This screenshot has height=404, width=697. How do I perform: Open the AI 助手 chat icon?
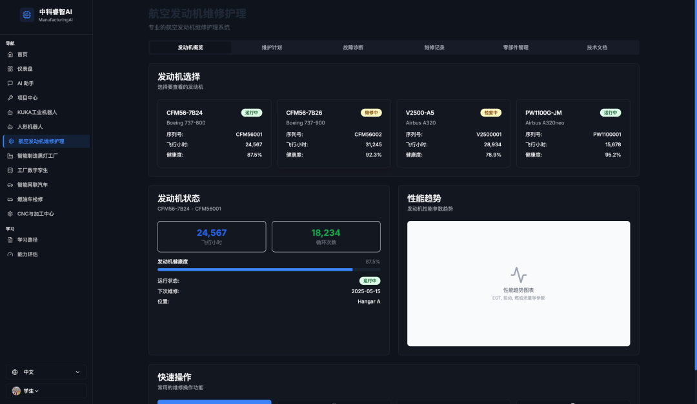(10, 83)
